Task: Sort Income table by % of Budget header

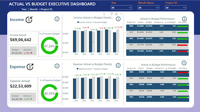Action: point(170,22)
